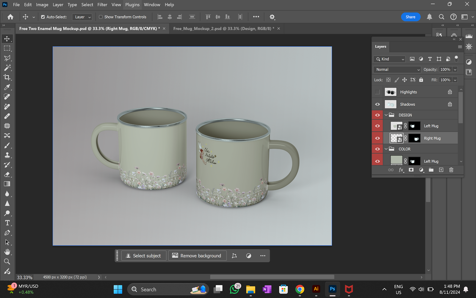
Task: Select the Magic Wand tool
Action: pos(7,68)
